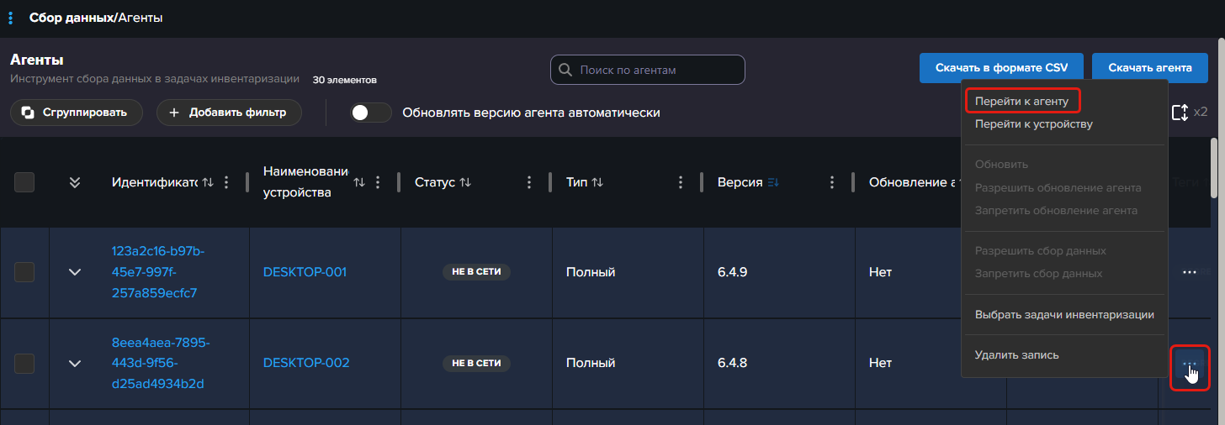This screenshot has width=1225, height=425.
Task: Tick the select-all checkbox in header
Action: [24, 182]
